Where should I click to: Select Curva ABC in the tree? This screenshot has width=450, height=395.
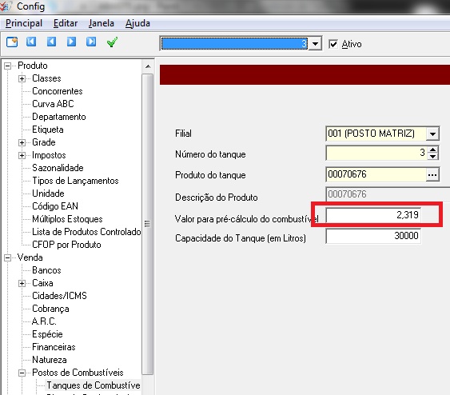pos(53,104)
